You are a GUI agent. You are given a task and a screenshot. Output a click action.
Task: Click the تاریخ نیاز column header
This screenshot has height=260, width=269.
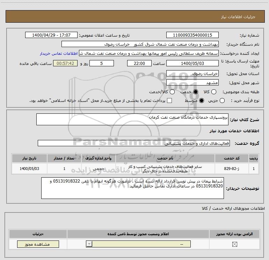29,158
